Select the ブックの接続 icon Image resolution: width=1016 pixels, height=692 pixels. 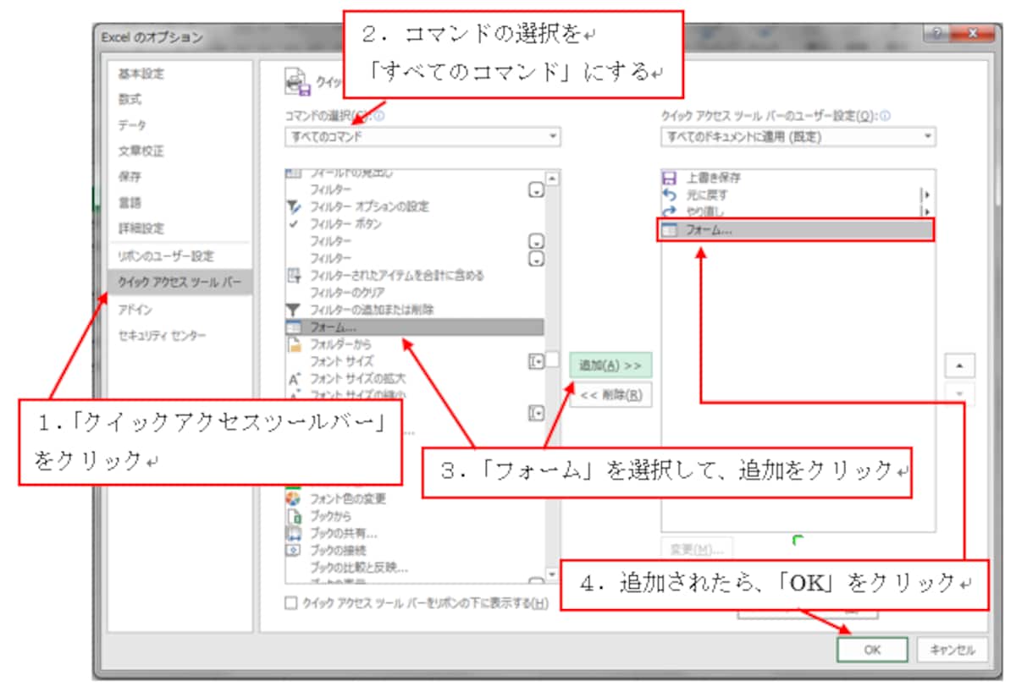[294, 550]
